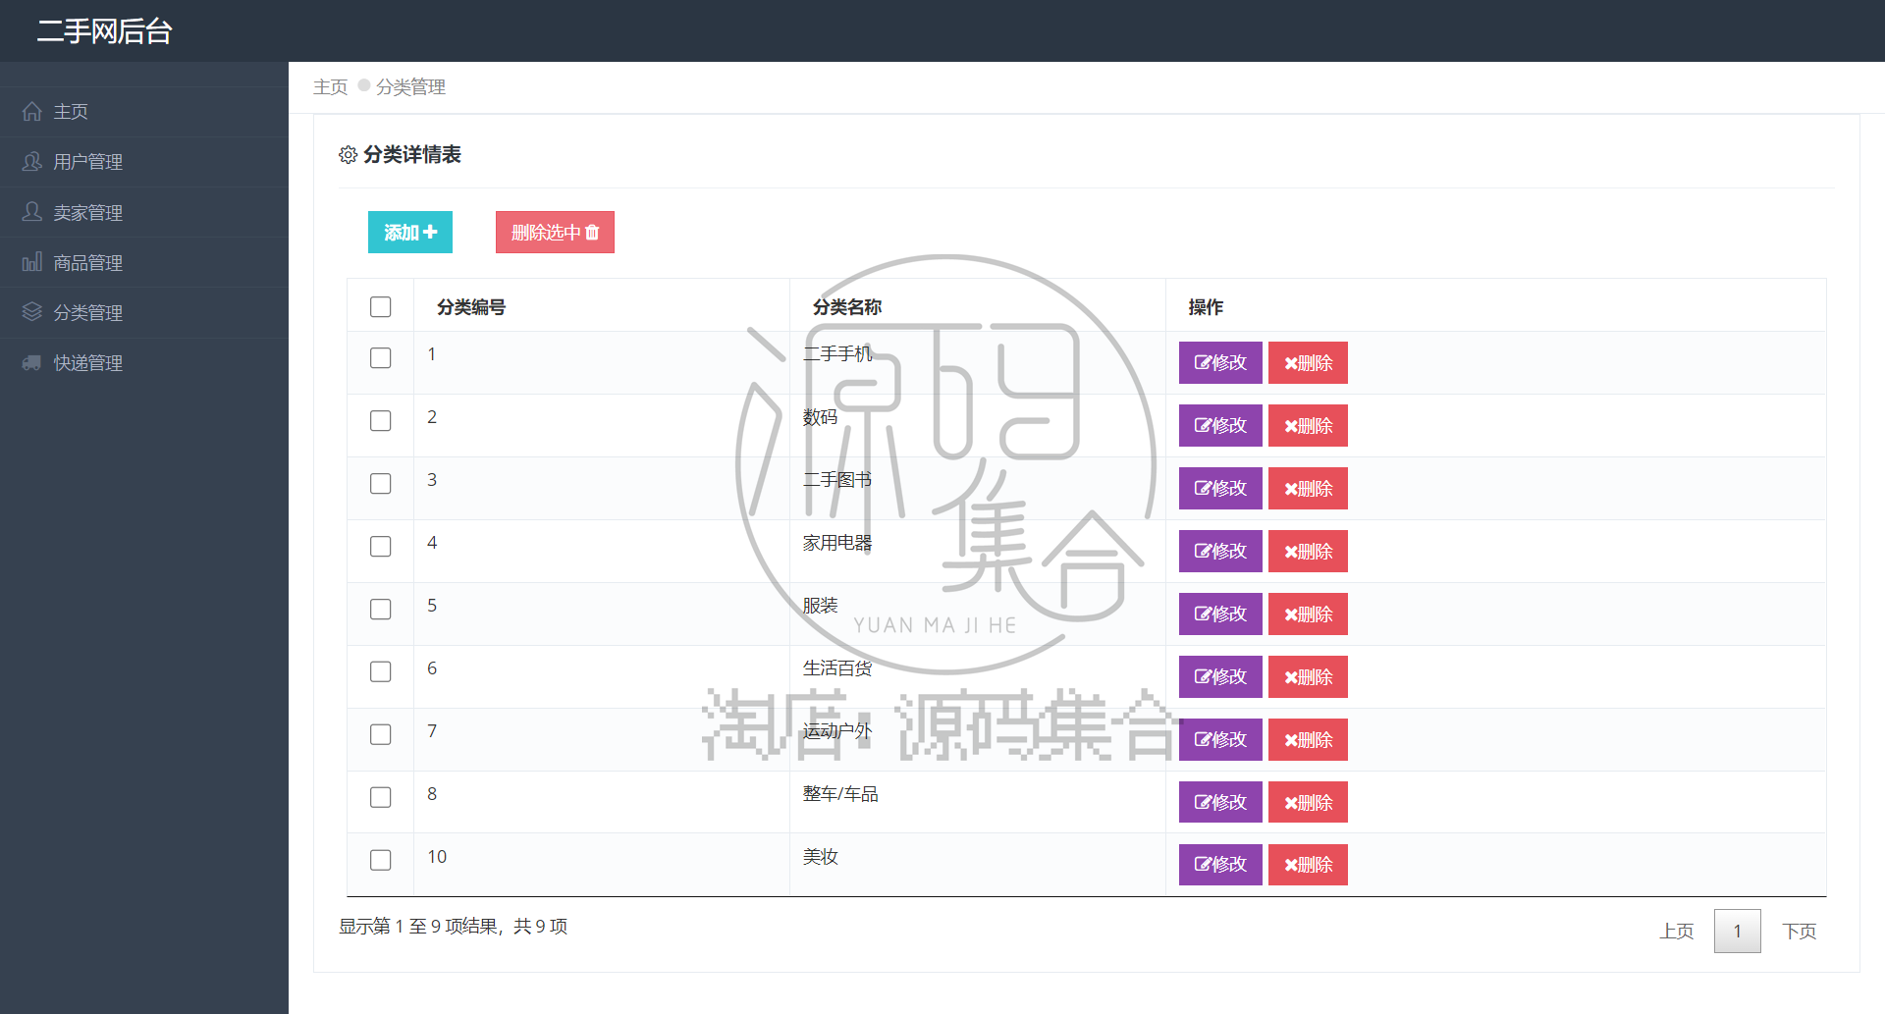Open 用户管理 in the sidebar menu
The image size is (1885, 1014).
coord(144,162)
